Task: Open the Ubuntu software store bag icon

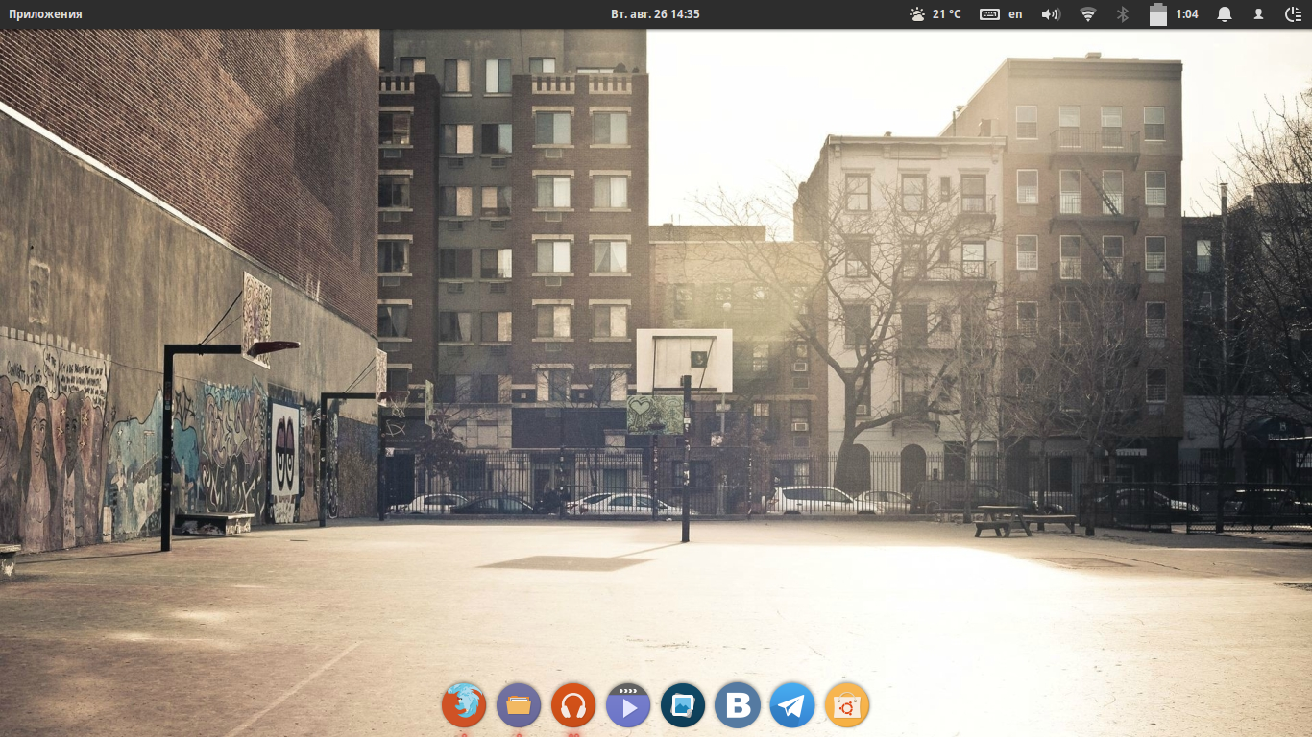Action: (847, 706)
